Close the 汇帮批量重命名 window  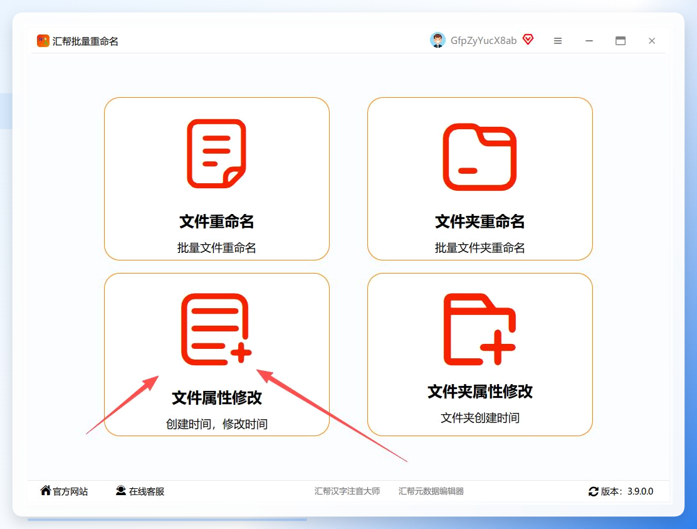[x=652, y=41]
